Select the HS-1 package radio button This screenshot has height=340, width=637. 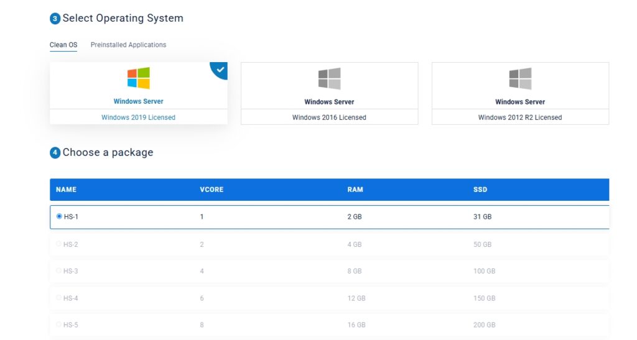[59, 216]
